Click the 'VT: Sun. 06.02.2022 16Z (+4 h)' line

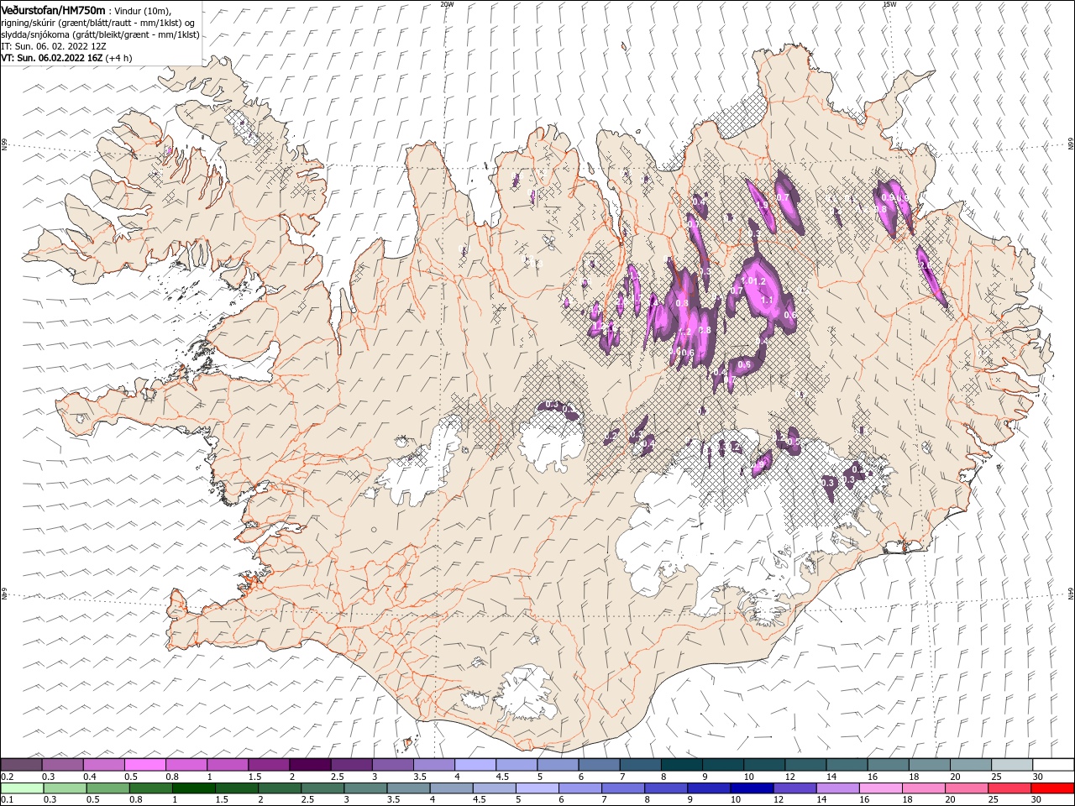coord(66,58)
